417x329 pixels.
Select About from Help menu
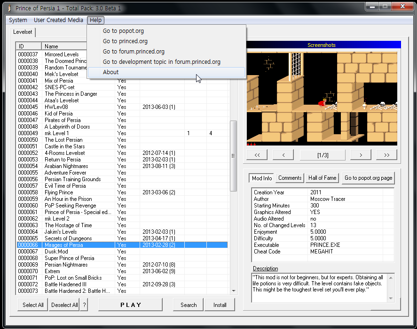[x=166, y=72]
